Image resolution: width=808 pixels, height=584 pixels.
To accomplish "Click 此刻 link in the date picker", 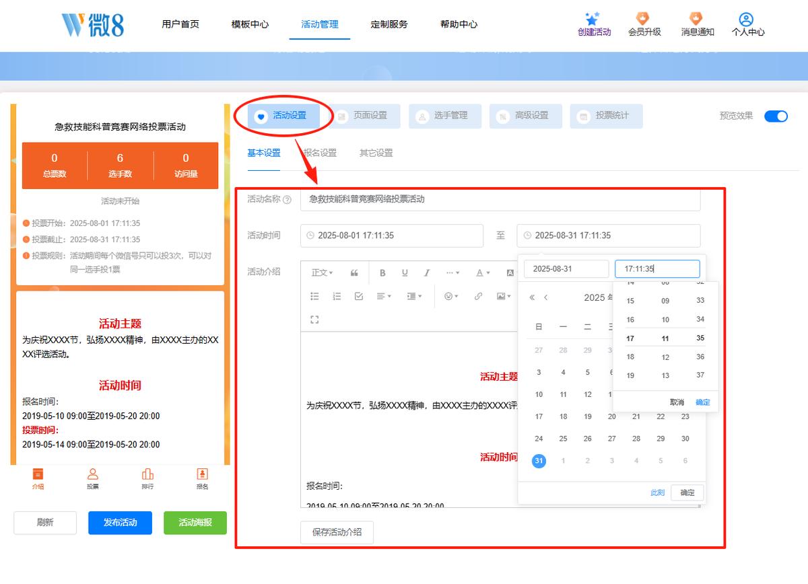I will click(657, 492).
